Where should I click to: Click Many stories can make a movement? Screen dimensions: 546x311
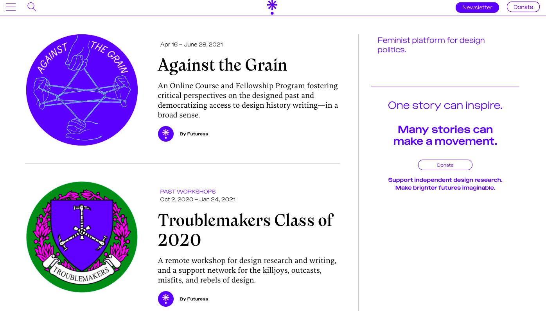(445, 135)
